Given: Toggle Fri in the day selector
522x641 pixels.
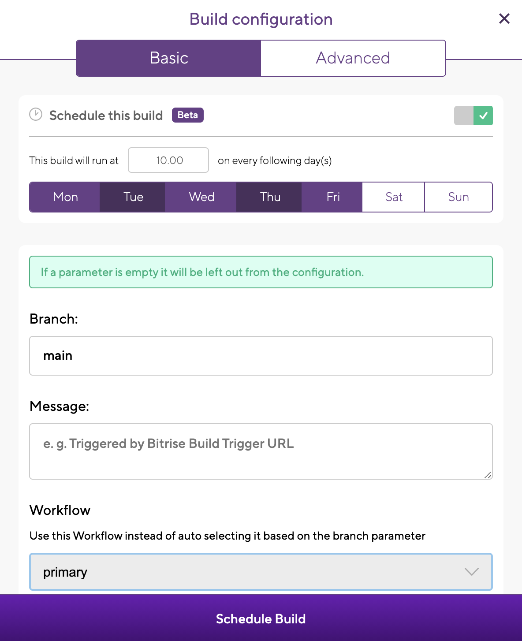Looking at the screenshot, I should 333,197.
